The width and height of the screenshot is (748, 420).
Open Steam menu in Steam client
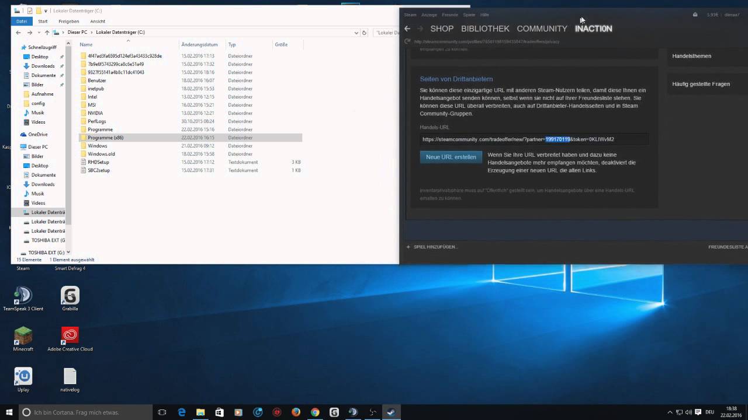[410, 15]
